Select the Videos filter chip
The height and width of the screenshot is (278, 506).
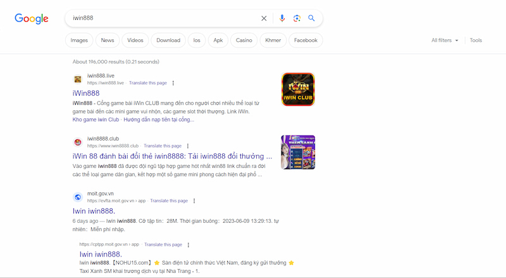point(135,41)
